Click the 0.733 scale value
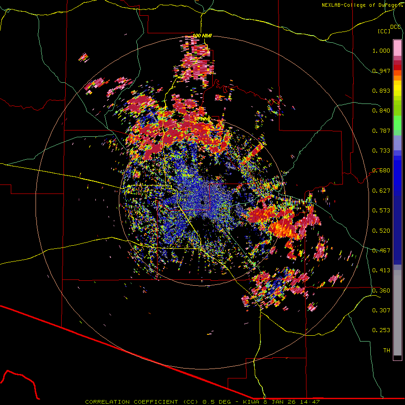Image resolution: width=405 pixels, height=405 pixels. click(381, 151)
